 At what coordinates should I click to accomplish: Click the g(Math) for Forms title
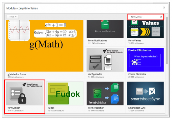pyautogui.click(x=17, y=74)
